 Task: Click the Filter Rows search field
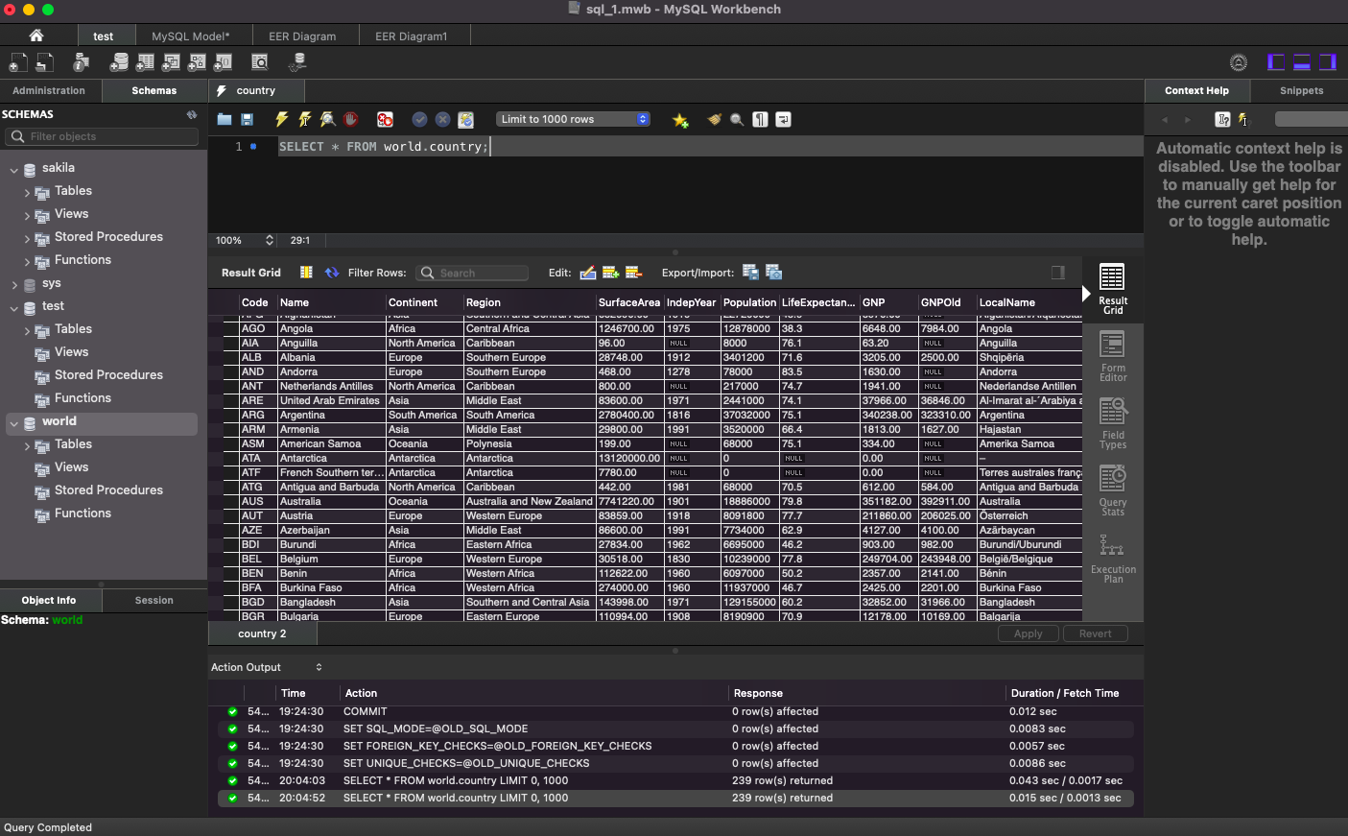472,273
